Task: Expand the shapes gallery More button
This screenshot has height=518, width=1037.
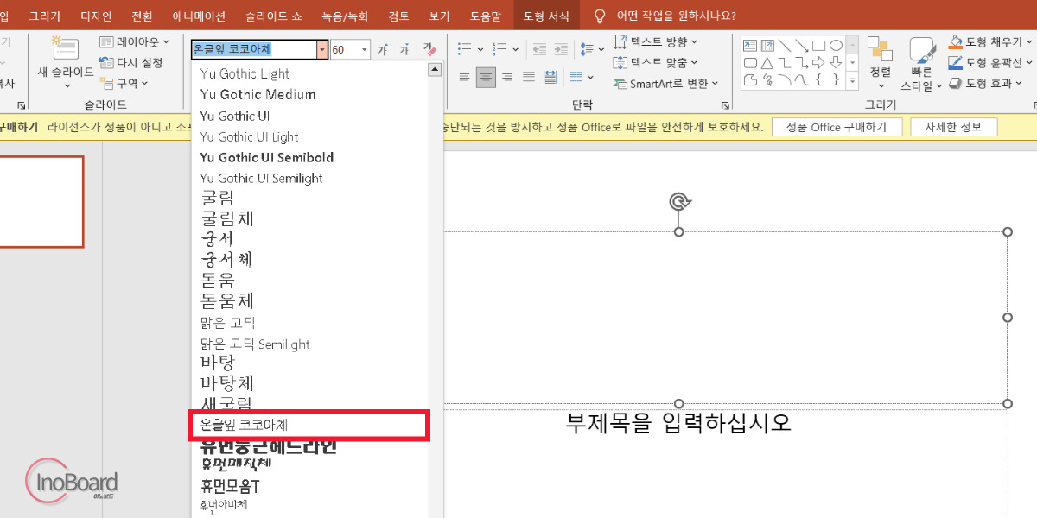Action: pos(852,80)
